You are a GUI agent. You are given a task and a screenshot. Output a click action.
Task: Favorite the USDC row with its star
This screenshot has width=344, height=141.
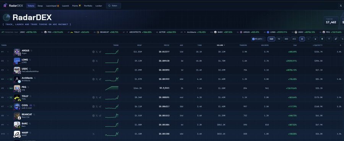pos(8,70)
